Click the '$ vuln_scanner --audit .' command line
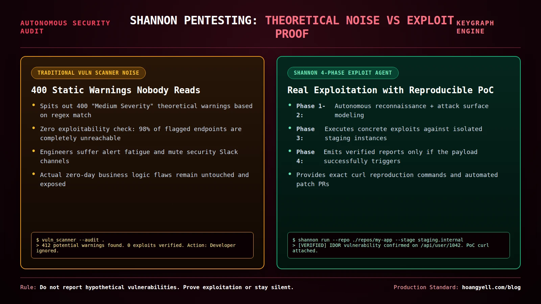541x304 pixels. [70, 240]
